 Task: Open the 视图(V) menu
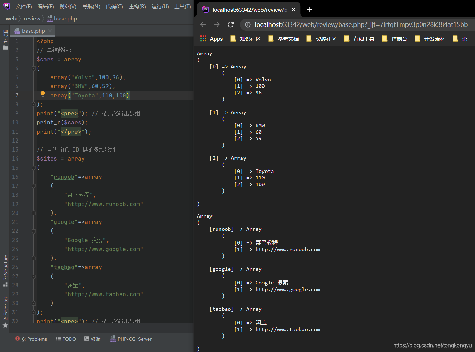click(68, 7)
